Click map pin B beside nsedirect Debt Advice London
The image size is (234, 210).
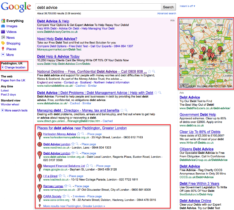[39, 144]
